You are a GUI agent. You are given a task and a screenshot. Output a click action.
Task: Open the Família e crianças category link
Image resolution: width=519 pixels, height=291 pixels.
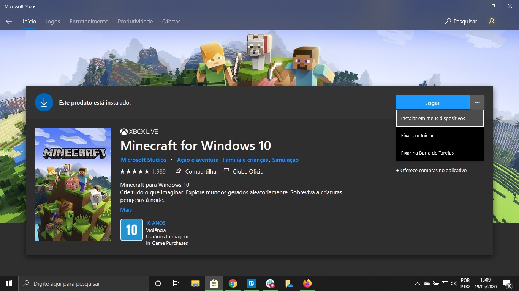(x=245, y=160)
